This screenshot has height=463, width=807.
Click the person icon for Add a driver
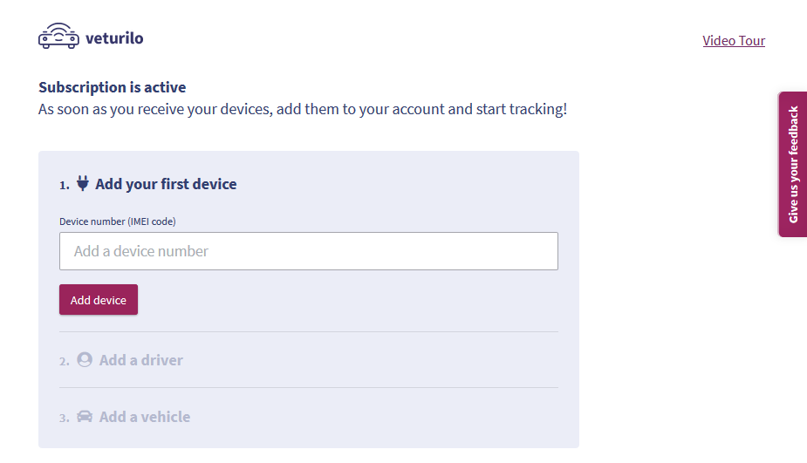point(85,359)
